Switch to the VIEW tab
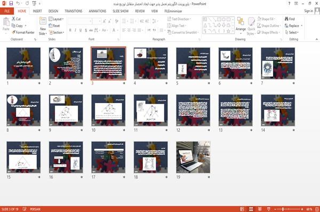This screenshot has height=212, width=320. [155, 11]
